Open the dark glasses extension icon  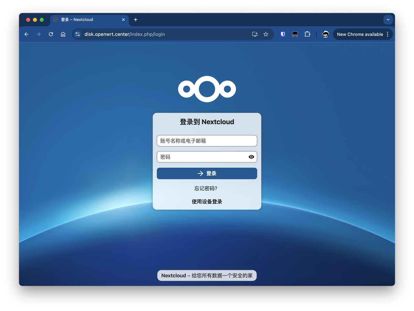[x=295, y=34]
